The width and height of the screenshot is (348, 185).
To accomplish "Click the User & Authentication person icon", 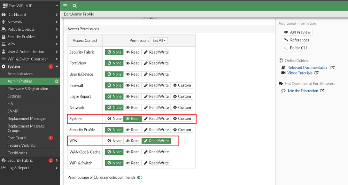I will [3, 52].
